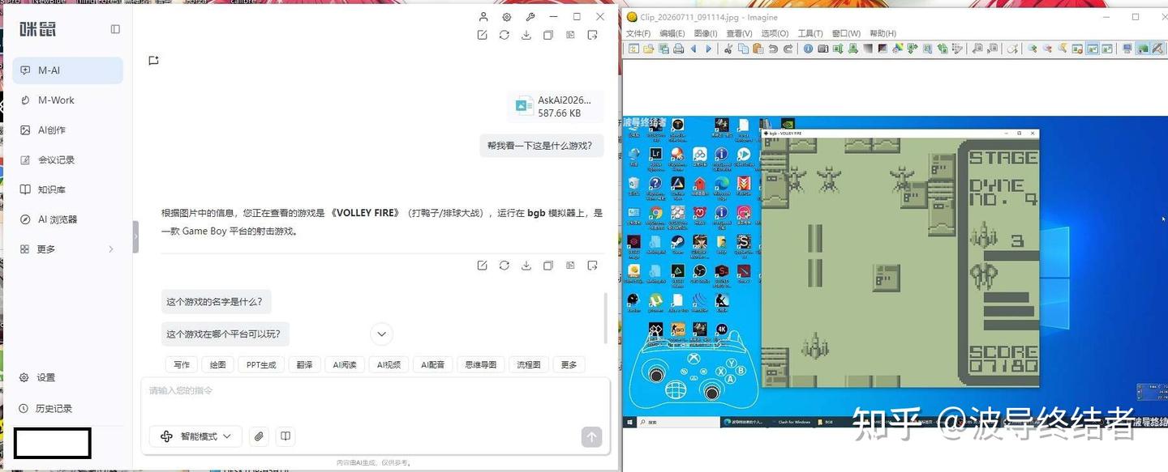Click the PPT生成 quick-action chip

261,365
